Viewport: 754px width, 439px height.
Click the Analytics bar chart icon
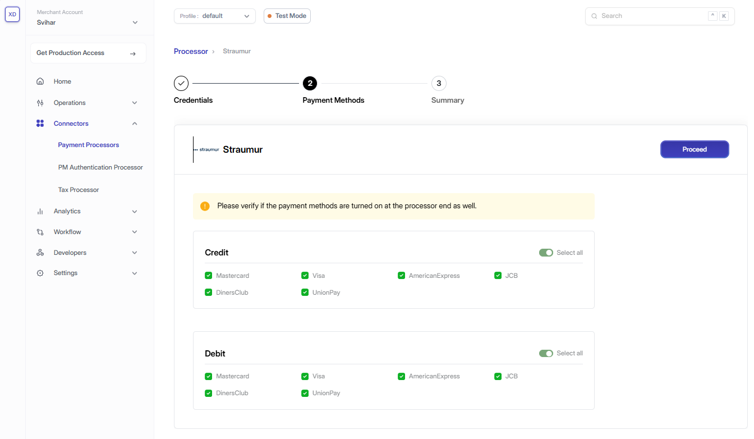40,212
